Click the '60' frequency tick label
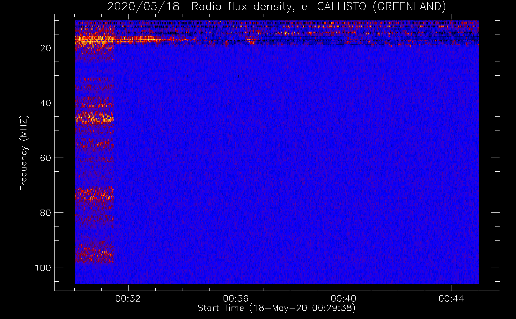The width and height of the screenshot is (516, 319). 46,158
